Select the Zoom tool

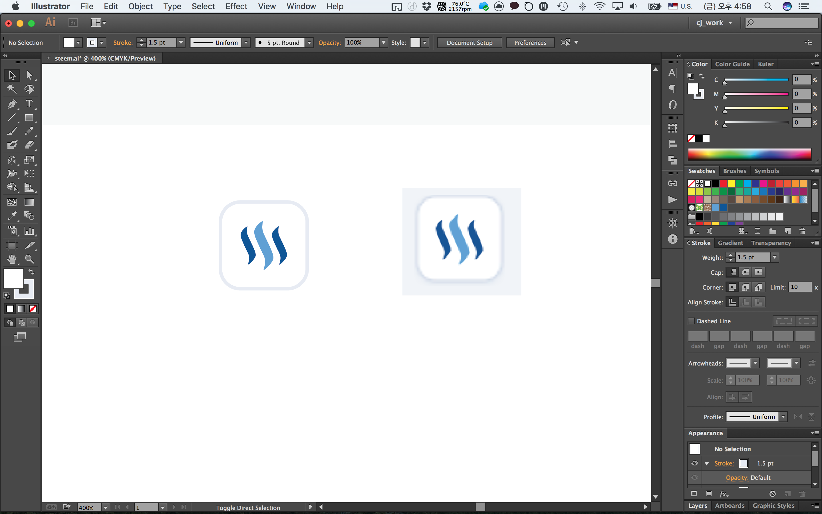(29, 259)
